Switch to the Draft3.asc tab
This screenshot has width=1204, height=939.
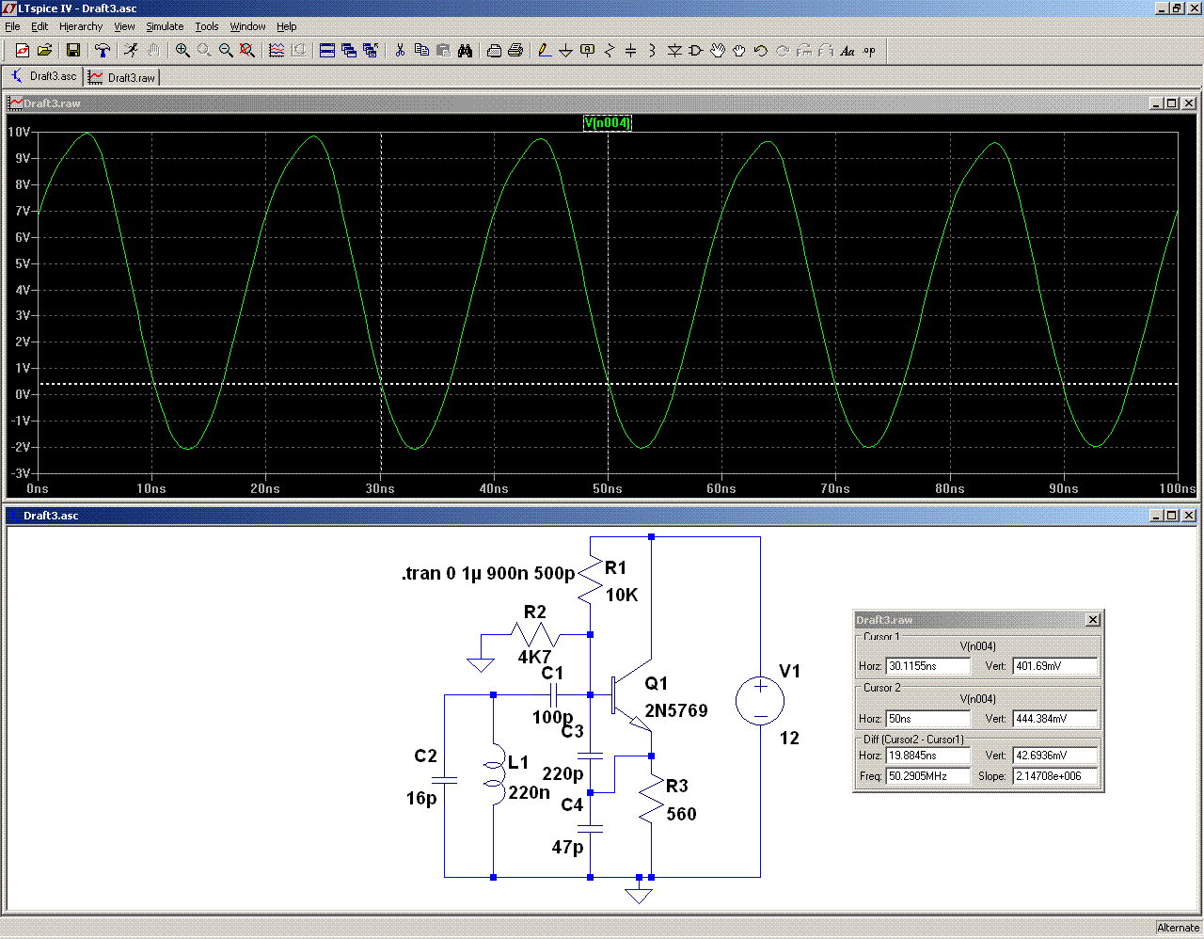point(43,77)
